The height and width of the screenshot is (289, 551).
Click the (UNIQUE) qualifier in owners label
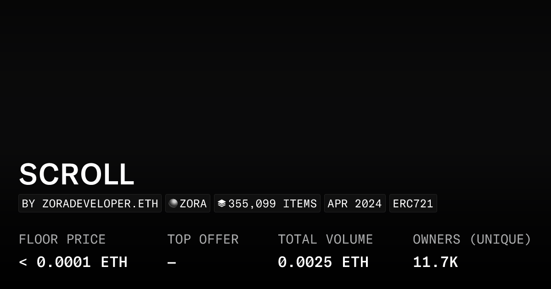[x=500, y=239]
